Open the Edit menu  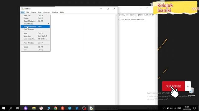point(27,12)
